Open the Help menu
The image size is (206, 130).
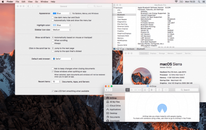[x=53, y=1]
